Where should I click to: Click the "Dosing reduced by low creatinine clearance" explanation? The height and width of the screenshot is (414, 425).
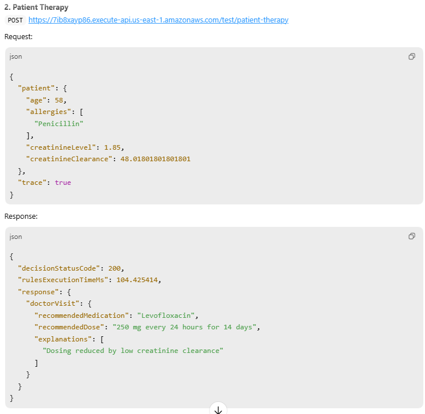(132, 351)
